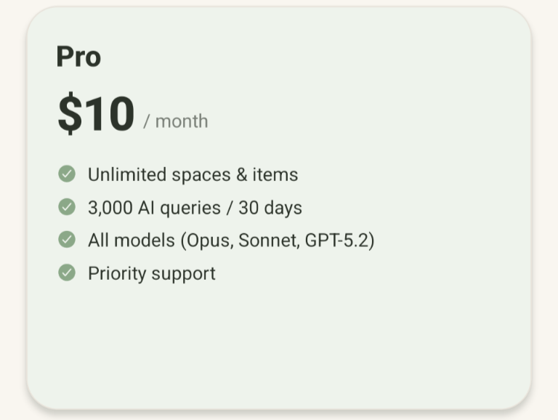Click the "All models" feature text

132,241
